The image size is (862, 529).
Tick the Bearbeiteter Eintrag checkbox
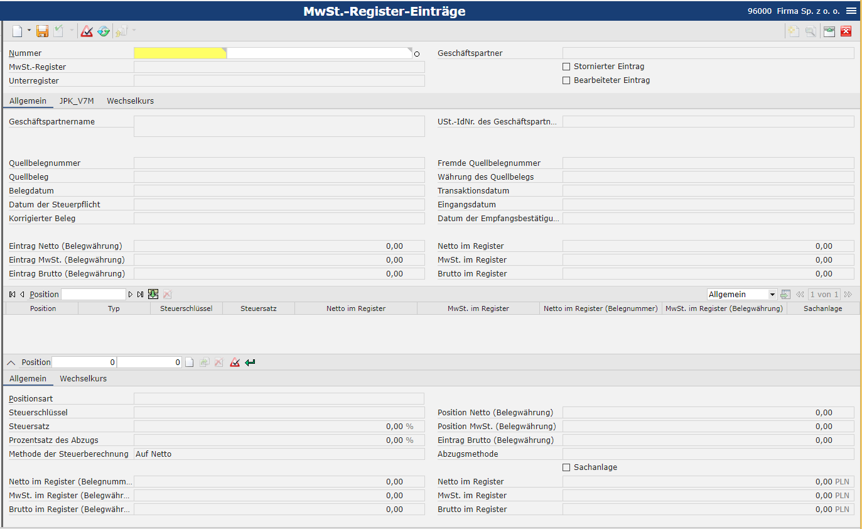566,80
